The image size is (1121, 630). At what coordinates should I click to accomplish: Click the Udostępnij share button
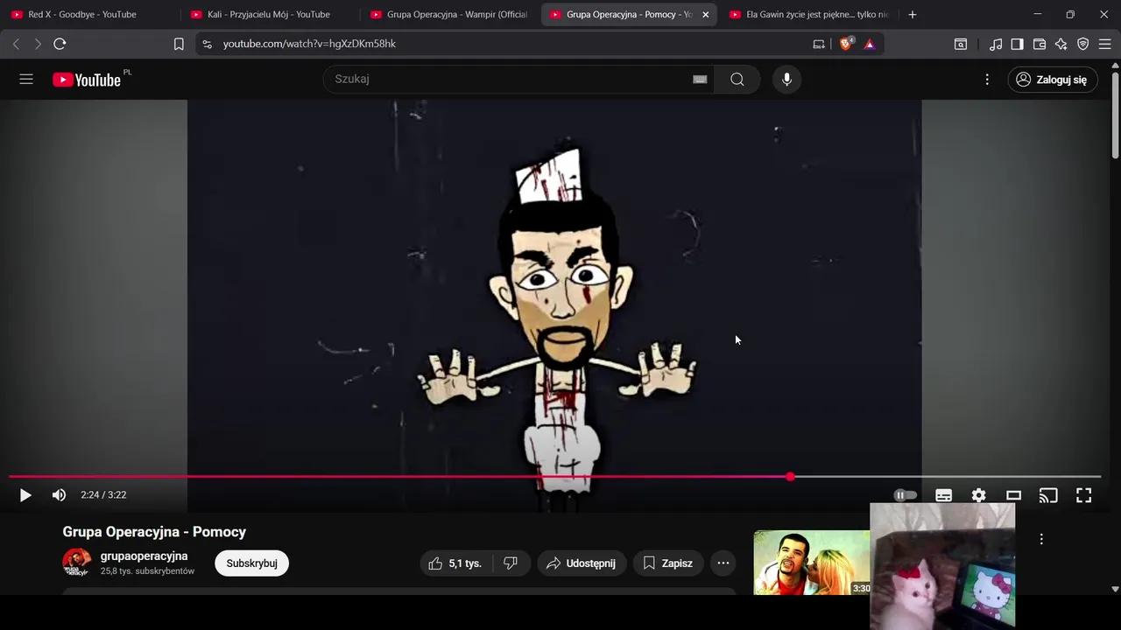[582, 563]
